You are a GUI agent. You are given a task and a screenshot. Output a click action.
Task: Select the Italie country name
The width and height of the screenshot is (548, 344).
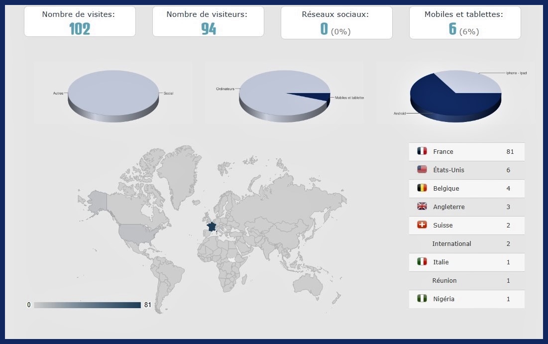440,262
